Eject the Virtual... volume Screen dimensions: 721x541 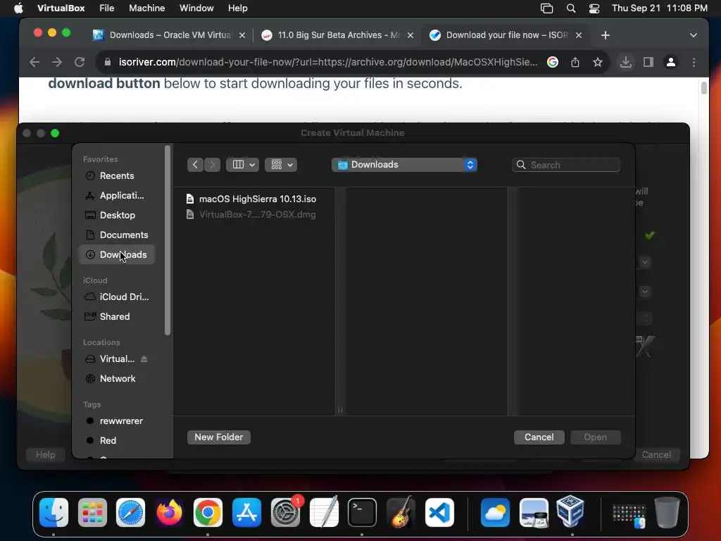[x=144, y=359]
